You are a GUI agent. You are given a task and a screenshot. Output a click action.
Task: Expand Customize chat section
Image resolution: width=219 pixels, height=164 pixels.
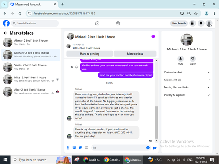[187, 72]
